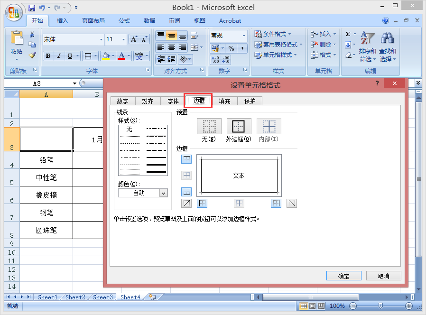Toggle the top border button
Viewport: 426px width, 315px height.
tap(186, 159)
